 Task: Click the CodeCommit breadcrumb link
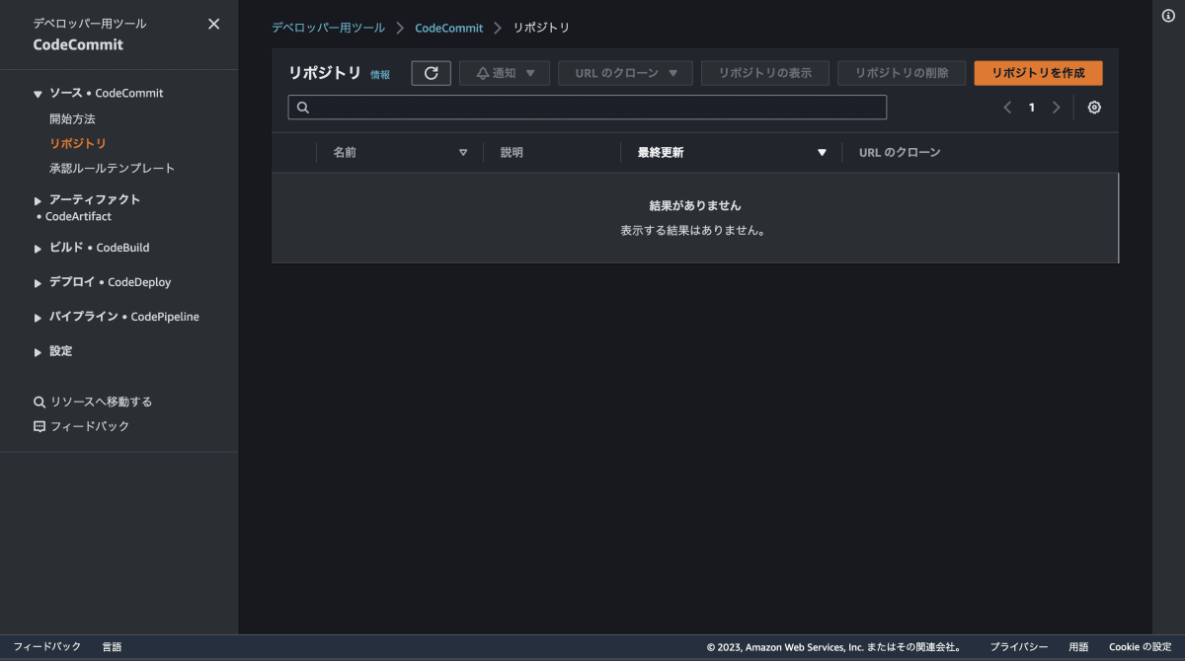coord(449,28)
